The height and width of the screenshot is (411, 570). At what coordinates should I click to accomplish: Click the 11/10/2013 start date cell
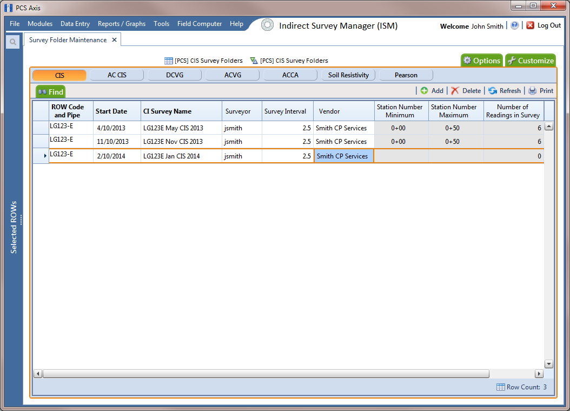pos(117,141)
